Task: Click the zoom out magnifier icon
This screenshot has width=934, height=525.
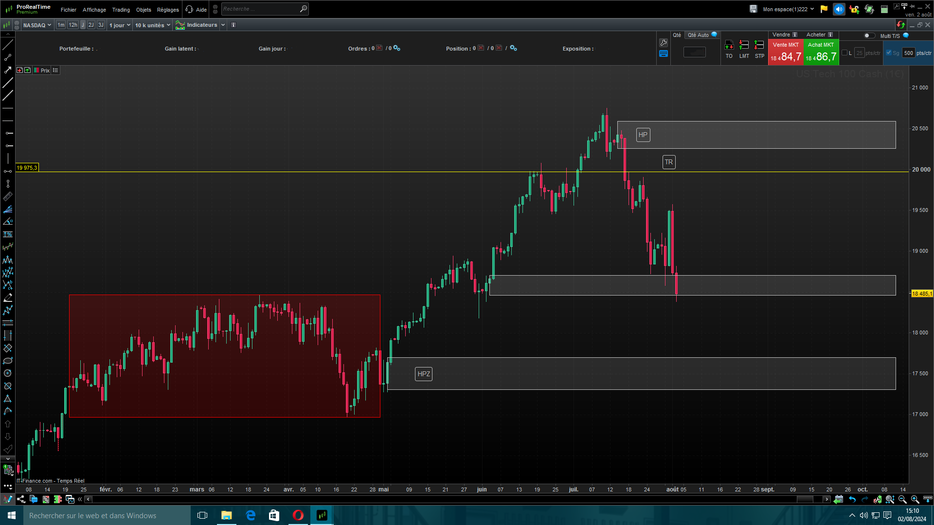Action: (x=902, y=499)
